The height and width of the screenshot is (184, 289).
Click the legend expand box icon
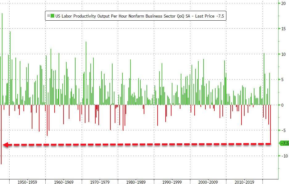48,16
